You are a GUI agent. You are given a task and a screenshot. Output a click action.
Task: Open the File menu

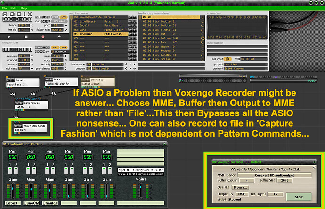pos(5,8)
